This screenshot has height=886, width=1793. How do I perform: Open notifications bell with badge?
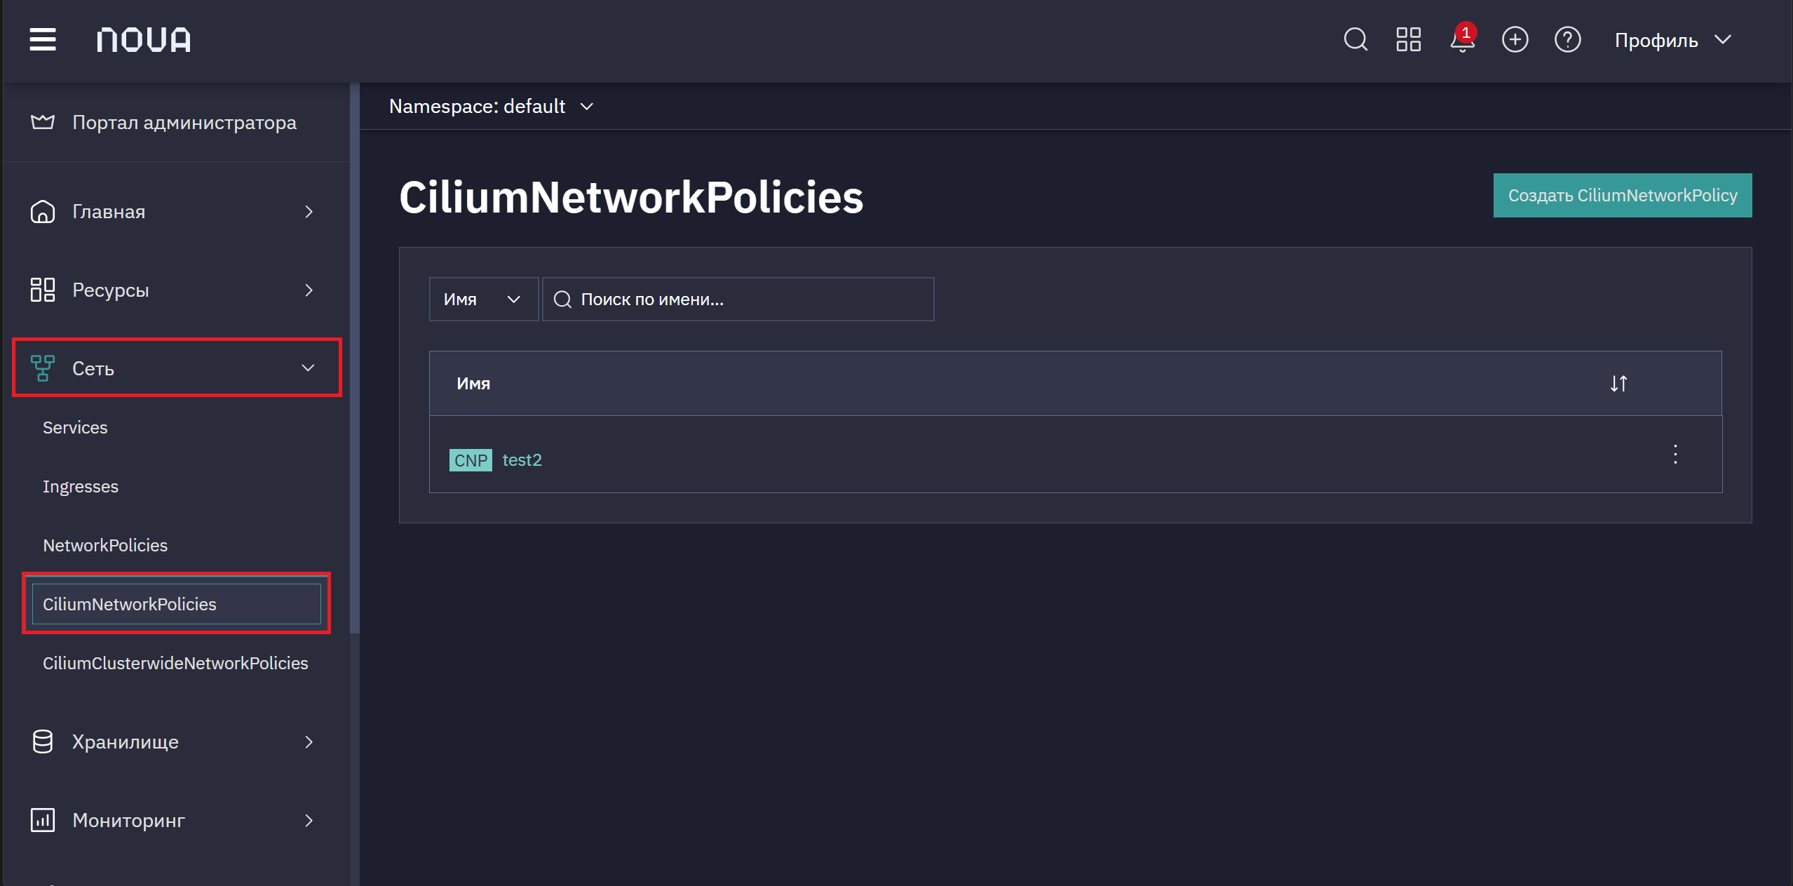click(x=1462, y=39)
